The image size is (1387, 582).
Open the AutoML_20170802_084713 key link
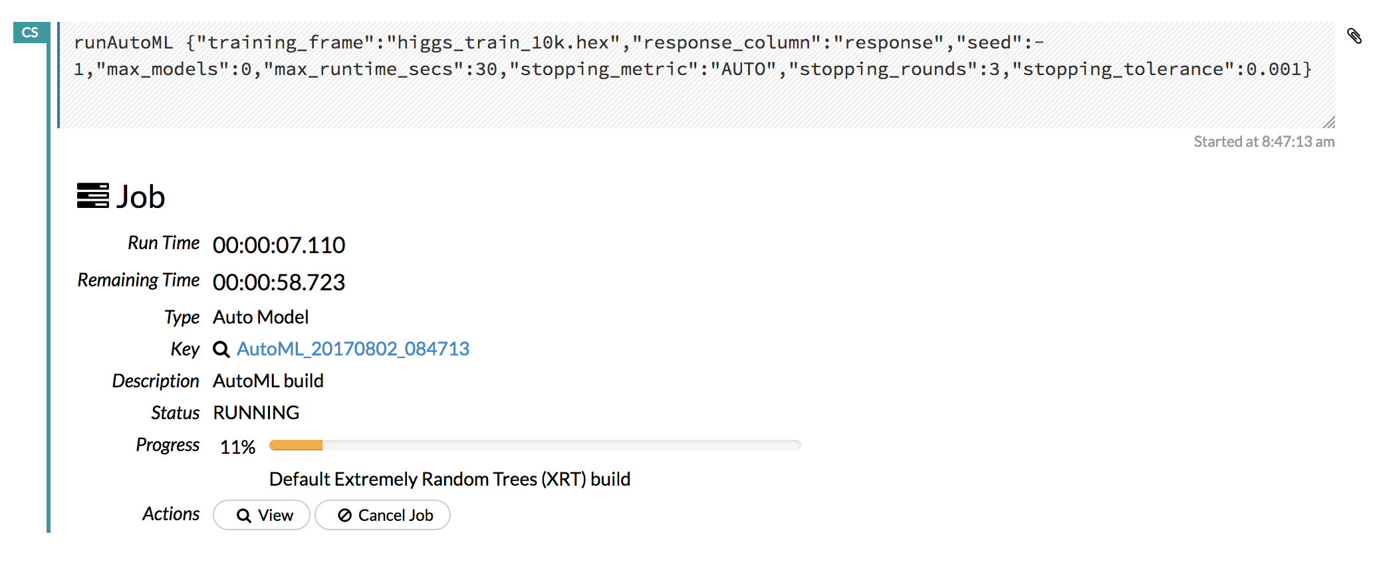tap(353, 349)
